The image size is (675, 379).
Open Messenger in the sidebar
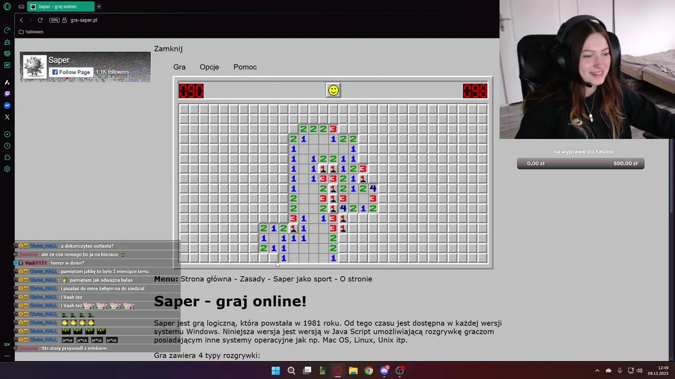pyautogui.click(x=7, y=105)
